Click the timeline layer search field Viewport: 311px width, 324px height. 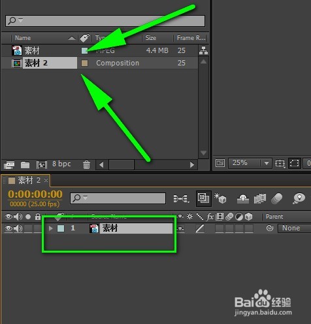pyautogui.click(x=118, y=198)
